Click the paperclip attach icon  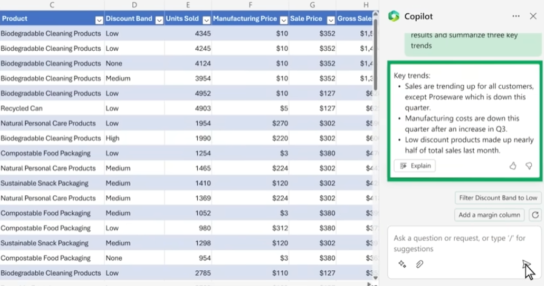[x=419, y=264]
